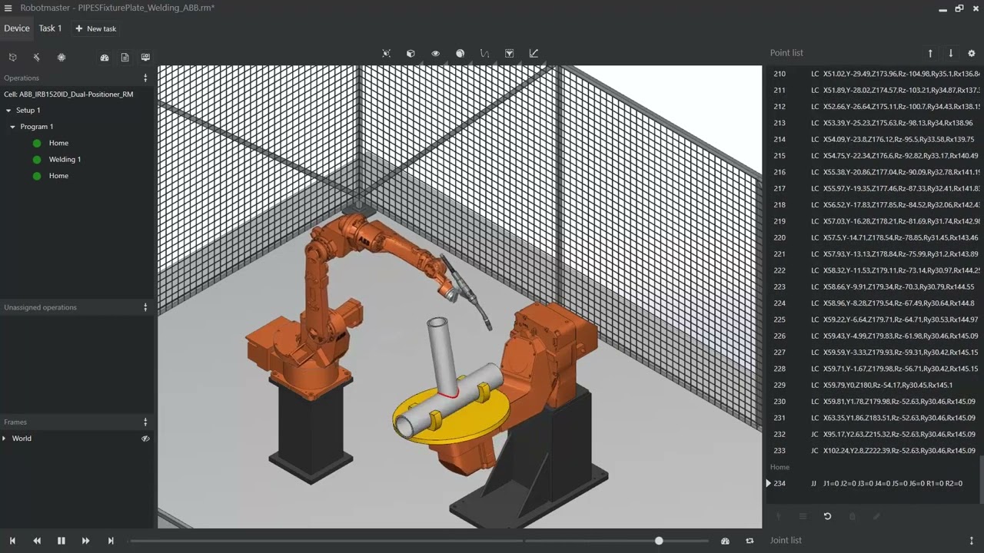Pause the simulation playback

(61, 541)
